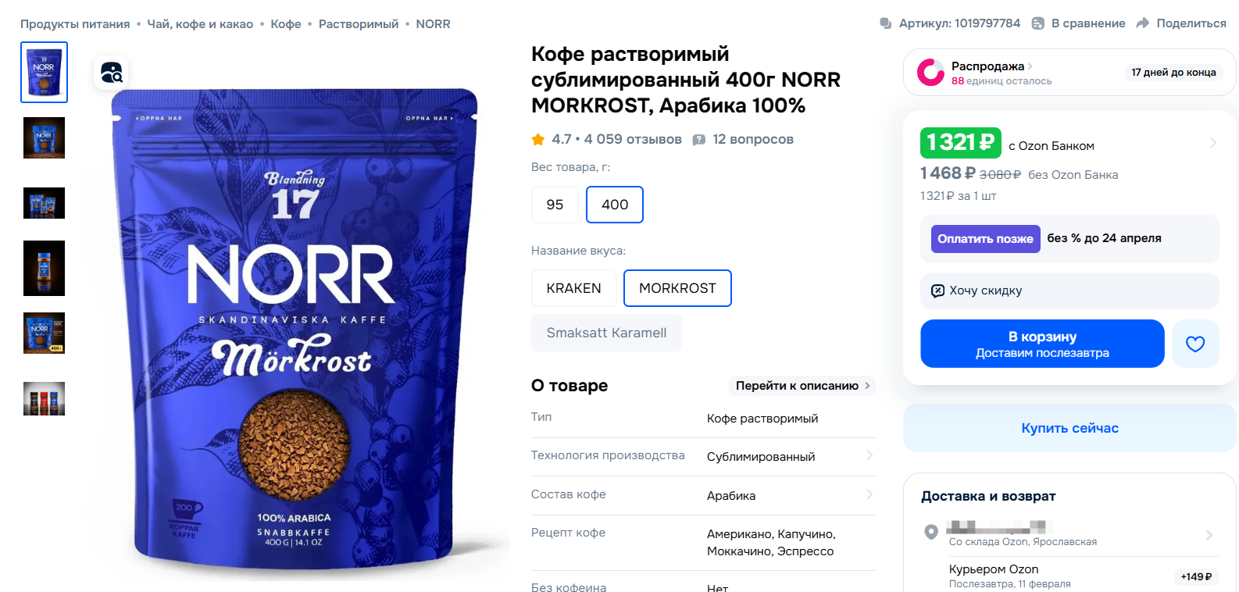Screen dimensions: 1239x592
Task: Select the KRAKEN flavor option
Action: point(573,288)
